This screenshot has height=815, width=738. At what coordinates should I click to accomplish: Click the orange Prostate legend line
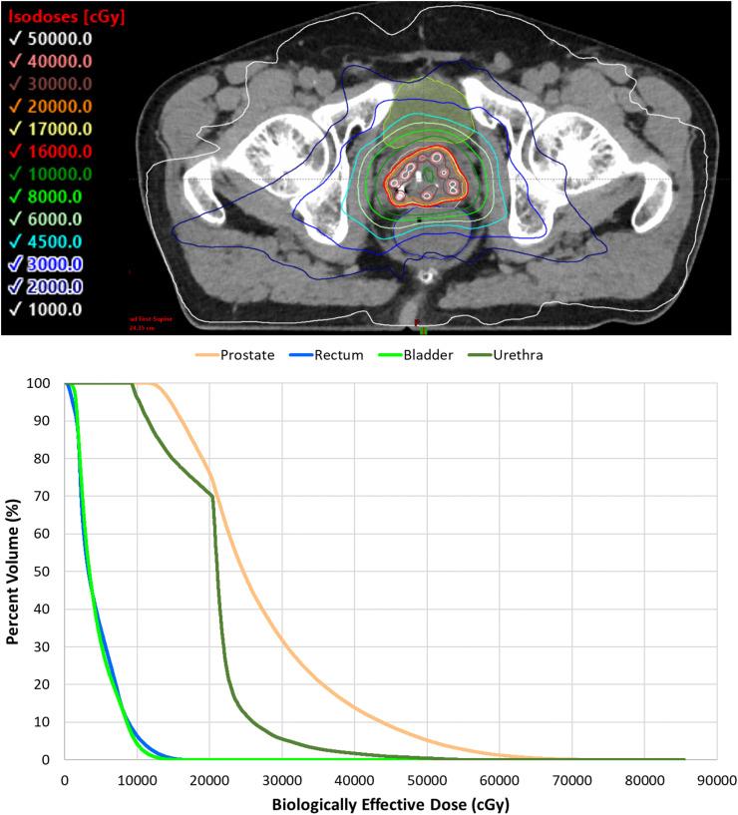coord(207,355)
